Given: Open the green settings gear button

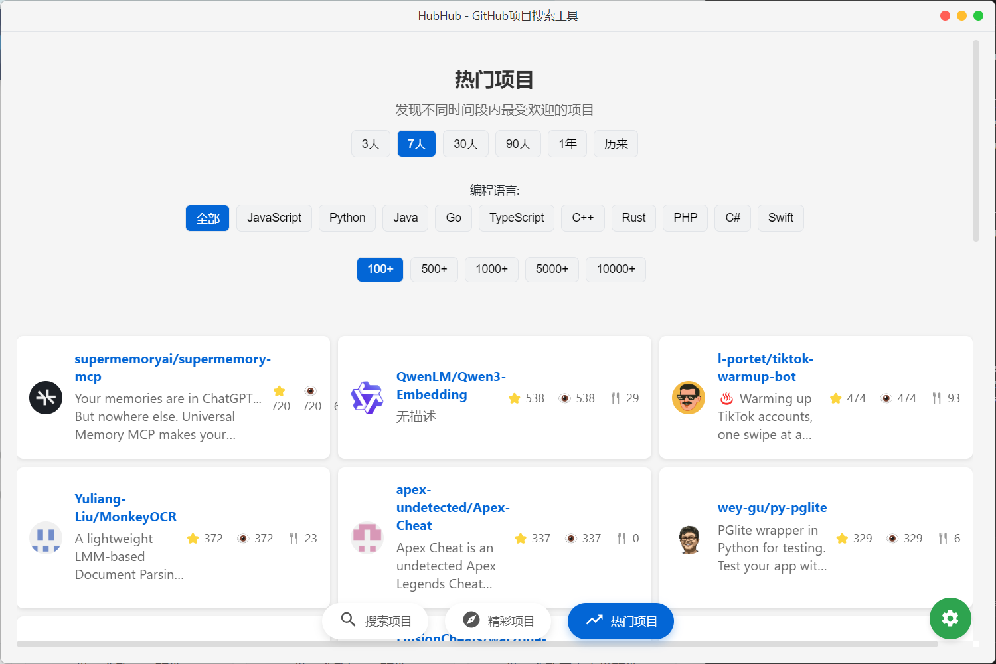Looking at the screenshot, I should click(x=950, y=618).
